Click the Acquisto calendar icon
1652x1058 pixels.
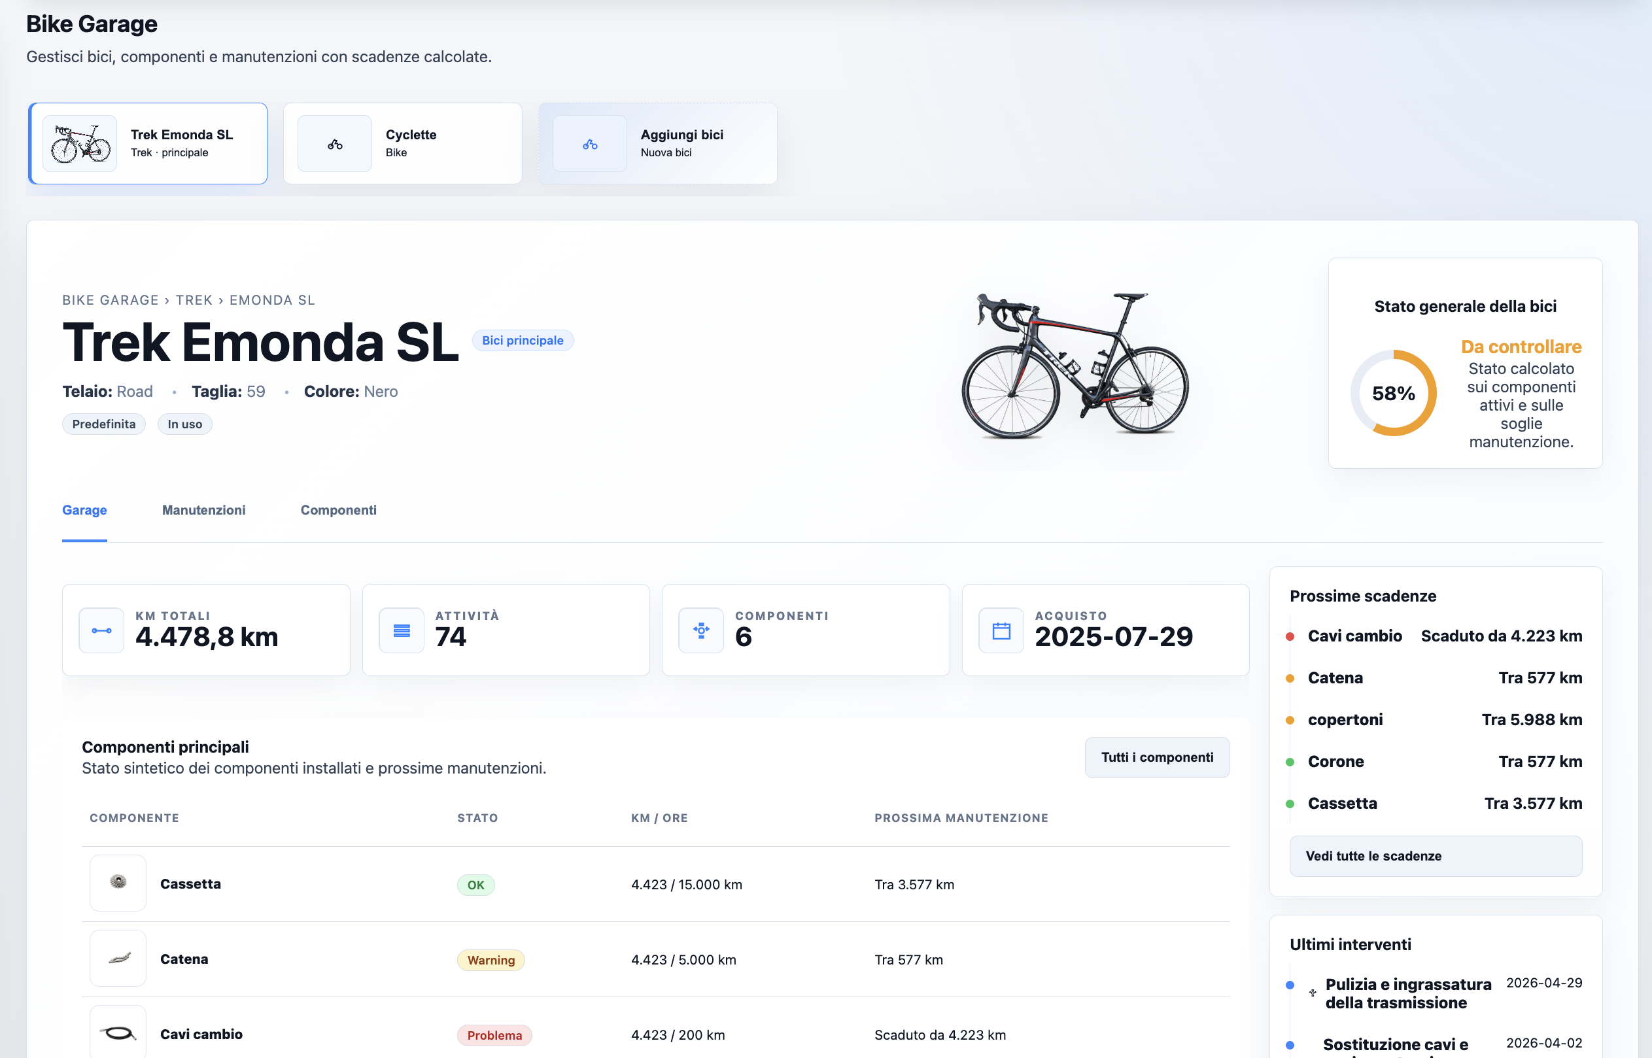coord(1001,630)
